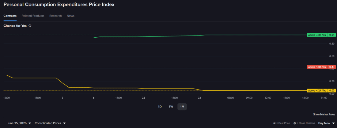
Task: Open the Research tab
Action: point(55,16)
